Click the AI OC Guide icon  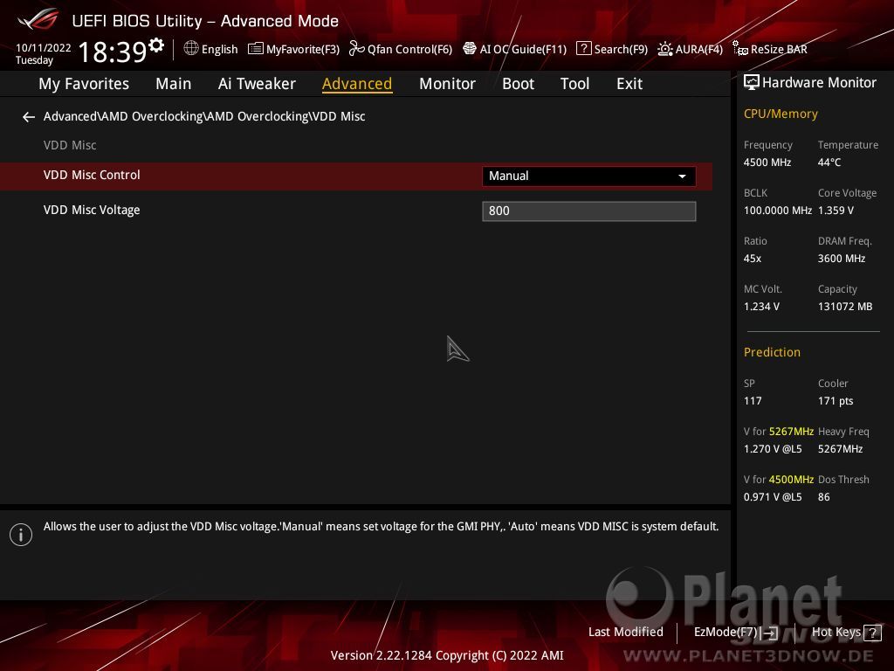click(x=469, y=49)
